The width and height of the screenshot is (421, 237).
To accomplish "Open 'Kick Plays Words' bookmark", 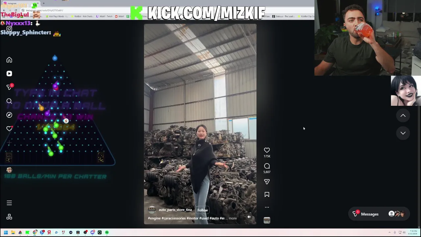I will coord(57,16).
